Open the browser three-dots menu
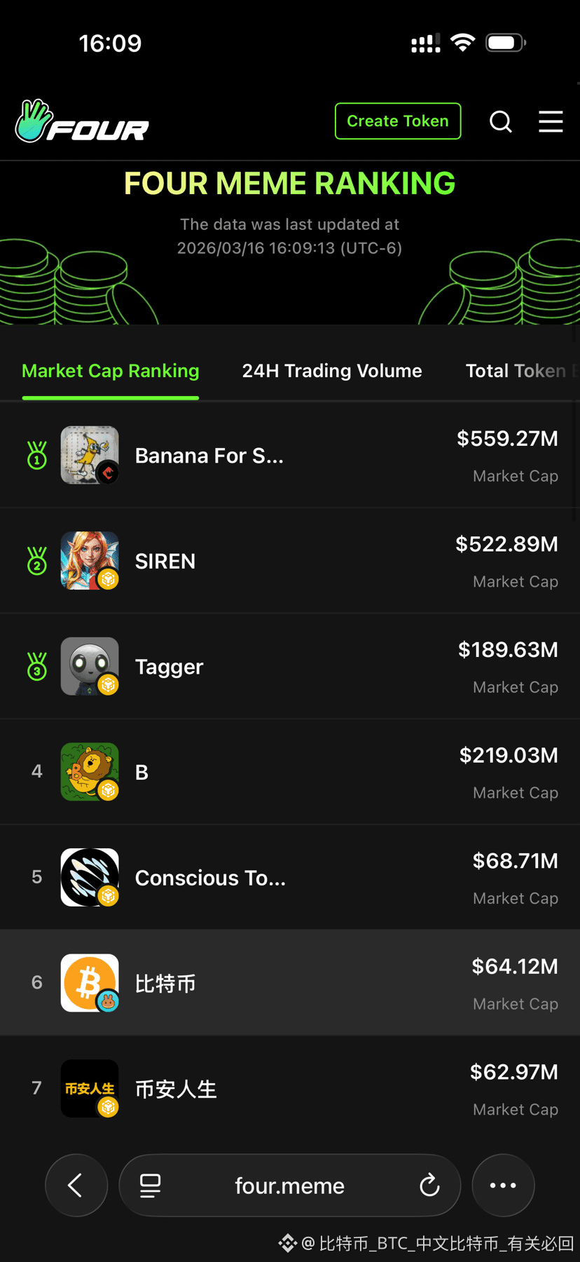This screenshot has width=580, height=1262. (x=503, y=1186)
